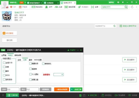Click the stop hotkey field showing F12

(32, 89)
